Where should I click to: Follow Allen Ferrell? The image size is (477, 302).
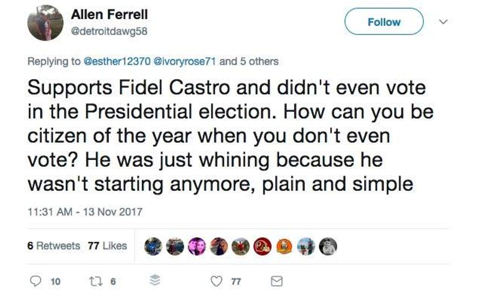[x=384, y=22]
